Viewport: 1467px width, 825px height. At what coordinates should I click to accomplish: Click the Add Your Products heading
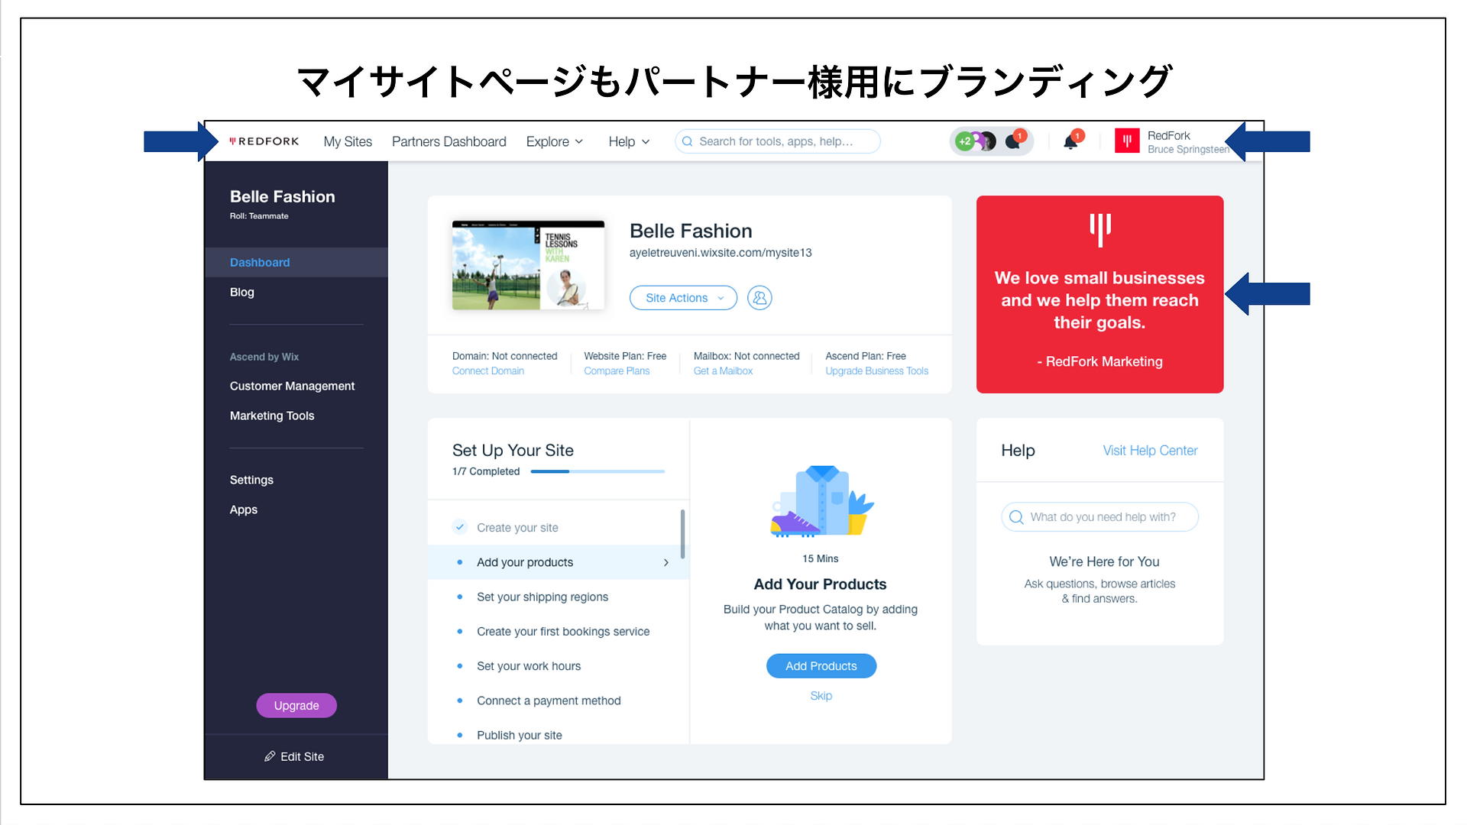coord(821,584)
